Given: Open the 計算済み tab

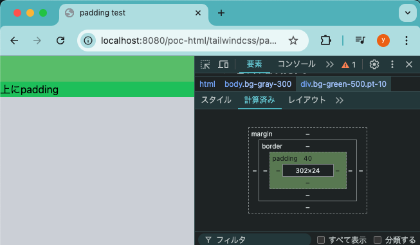Looking at the screenshot, I should pos(260,100).
